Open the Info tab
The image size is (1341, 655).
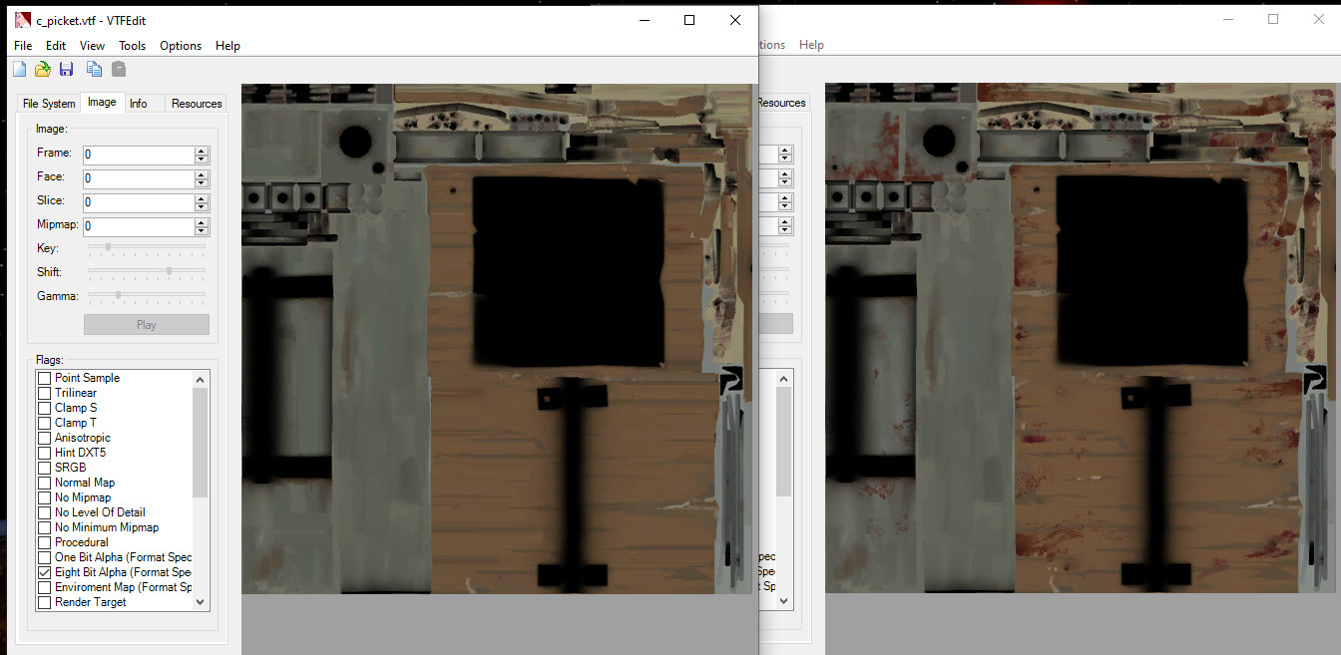pos(138,104)
